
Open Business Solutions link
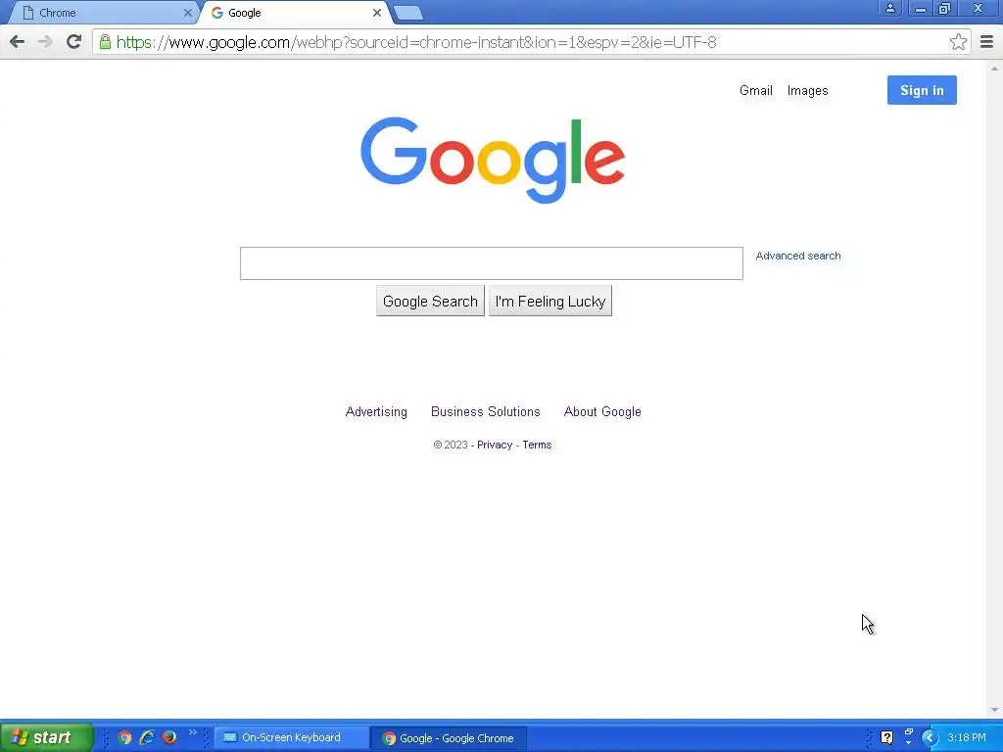tap(486, 412)
